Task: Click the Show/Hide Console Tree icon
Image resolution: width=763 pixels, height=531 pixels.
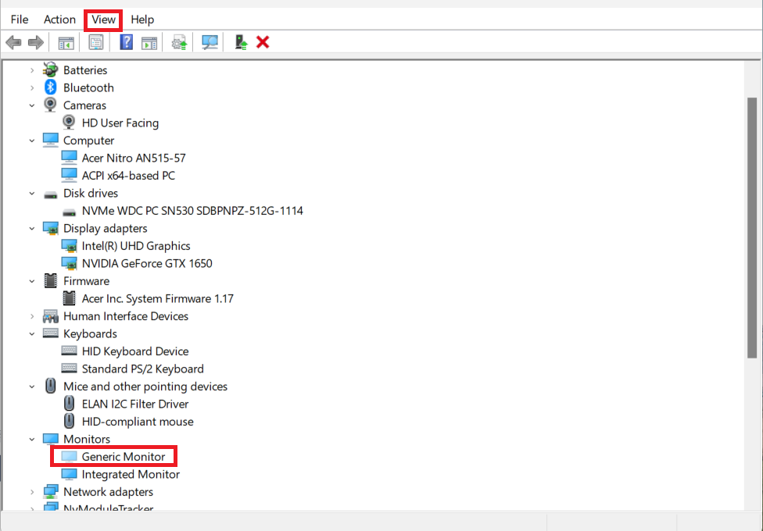Action: pos(66,42)
